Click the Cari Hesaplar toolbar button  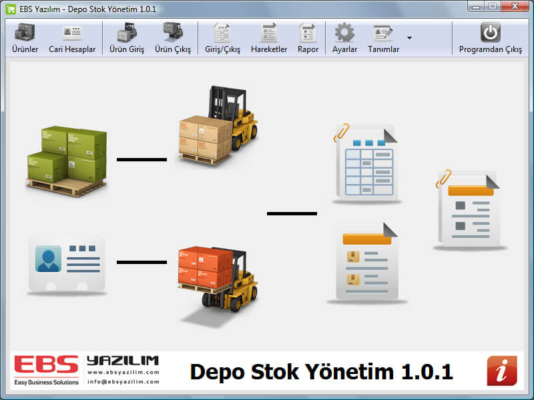72,39
